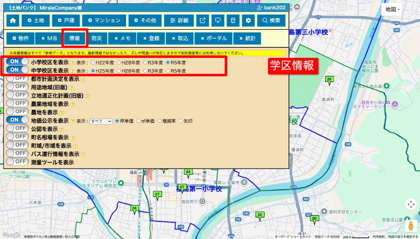
Task: Open the ポータル tab
Action: click(x=214, y=38)
